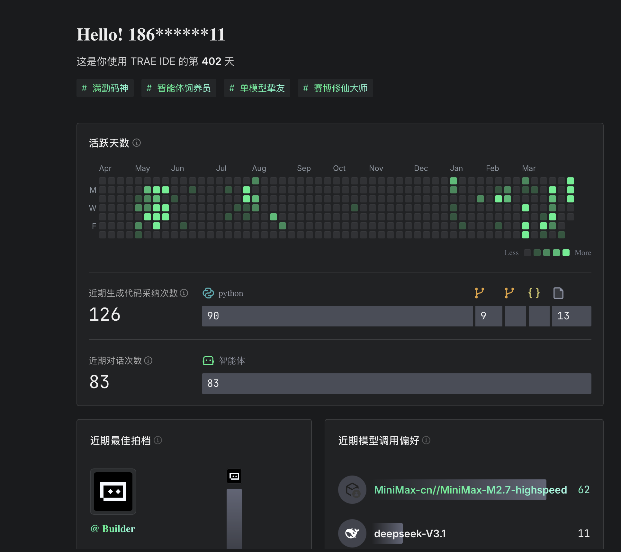Click the 赛博修仙大师 tag
This screenshot has width=621, height=552.
point(335,88)
